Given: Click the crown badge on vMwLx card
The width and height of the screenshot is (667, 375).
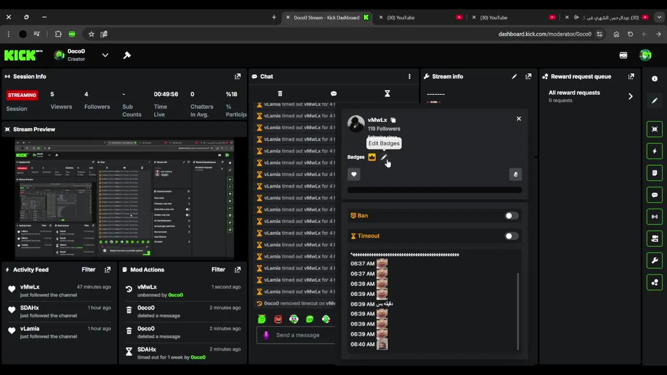Looking at the screenshot, I should [x=372, y=157].
